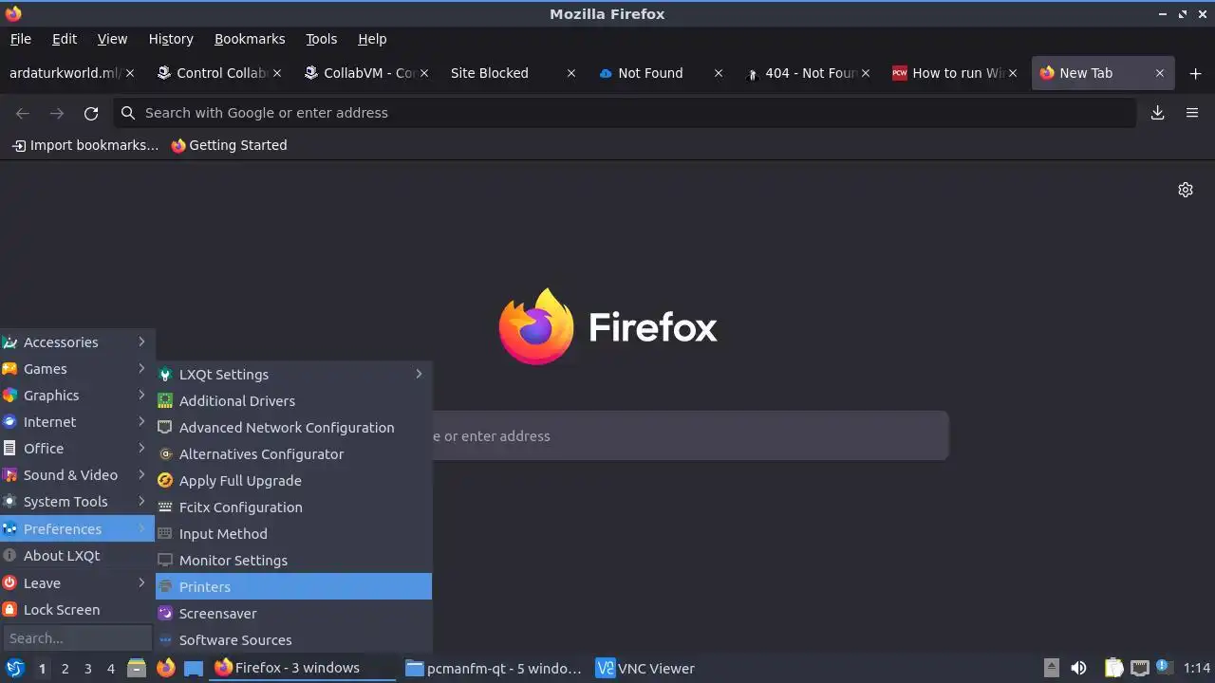Select the highlighted Printers entry
The height and width of the screenshot is (683, 1215).
coord(293,587)
